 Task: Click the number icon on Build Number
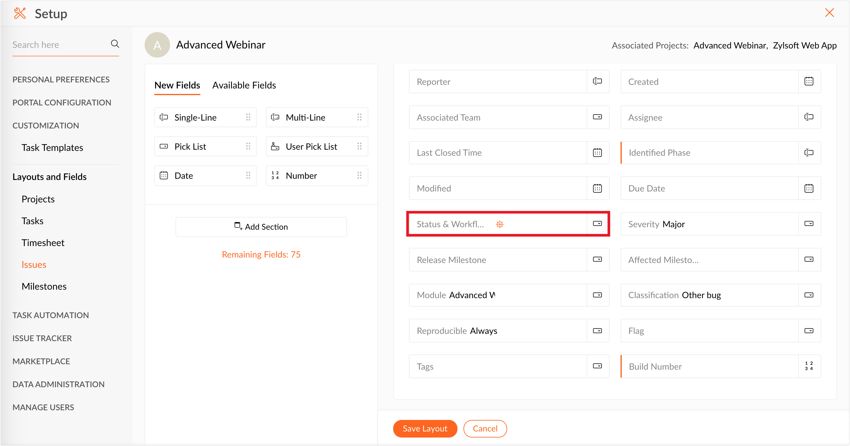point(809,366)
